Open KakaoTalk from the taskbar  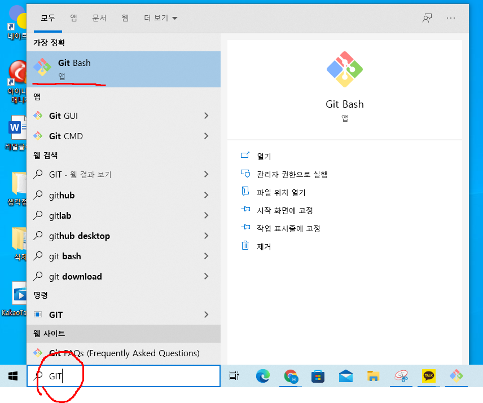[428, 375]
